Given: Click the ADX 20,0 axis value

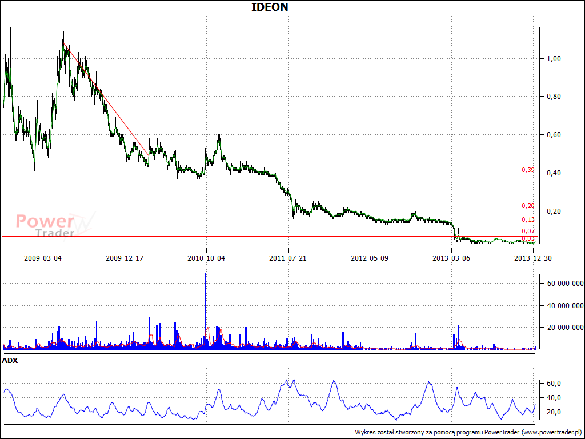Looking at the screenshot, I should tap(552, 412).
